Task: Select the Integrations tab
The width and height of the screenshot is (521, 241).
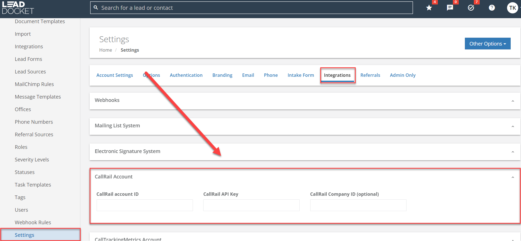Action: coord(337,75)
